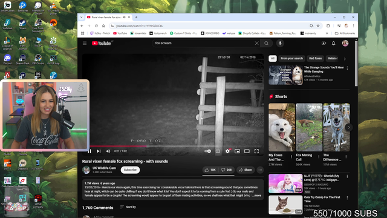Switch to theater mode
387x218 pixels.
tap(247, 151)
